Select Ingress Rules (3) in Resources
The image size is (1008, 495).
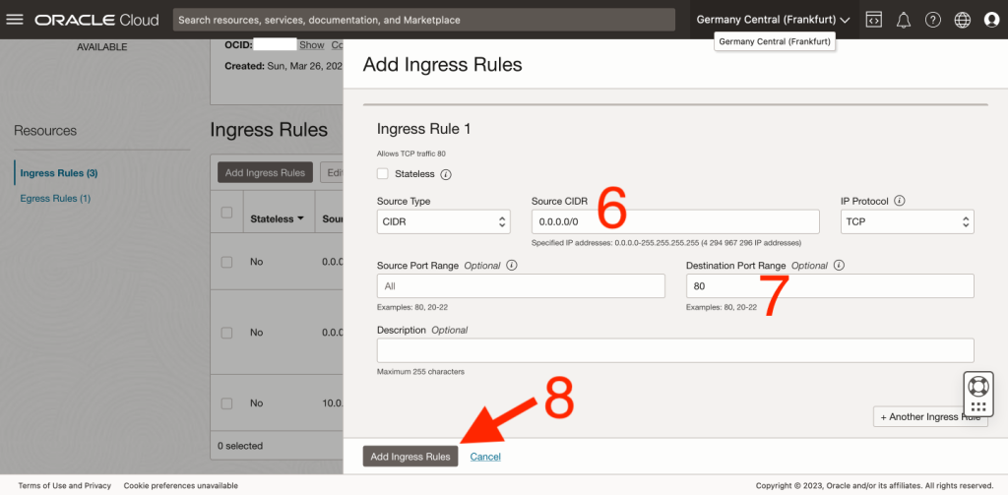58,173
